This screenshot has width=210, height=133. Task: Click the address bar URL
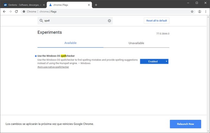pyautogui.click(x=48, y=12)
